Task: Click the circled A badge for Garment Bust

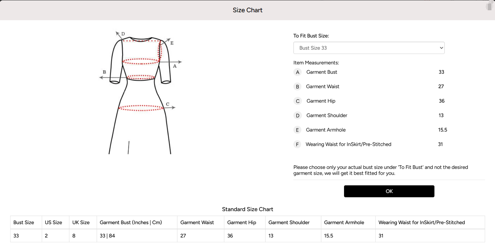Action: coord(297,72)
